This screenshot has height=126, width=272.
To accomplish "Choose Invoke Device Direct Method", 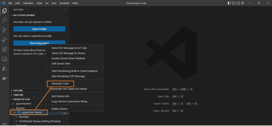I will click(75, 58).
